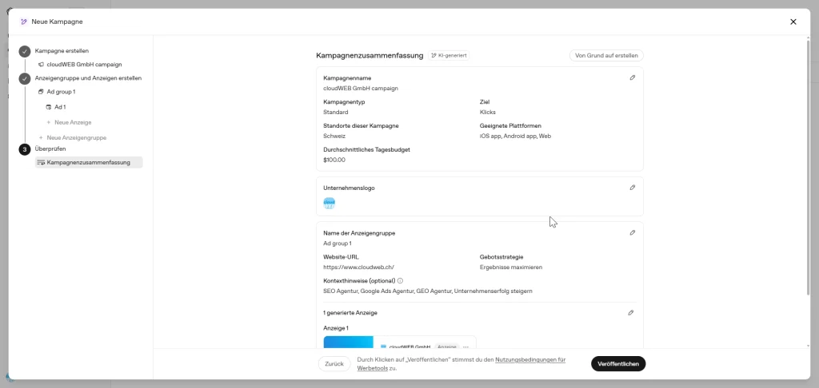
Task: Click the Kampagnenzusammenfassung list icon in sidebar
Action: pyautogui.click(x=41, y=163)
